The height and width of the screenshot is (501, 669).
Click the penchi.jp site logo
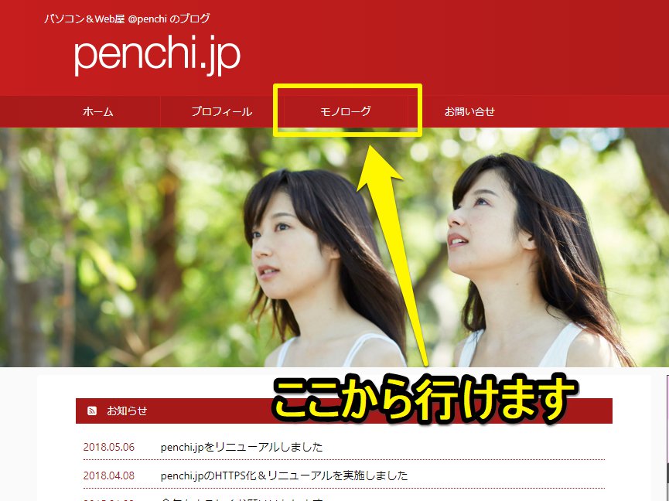155,55
